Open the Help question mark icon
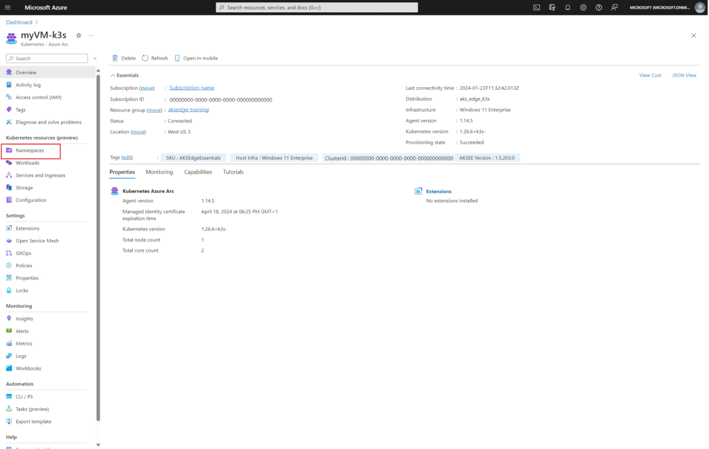 599,8
